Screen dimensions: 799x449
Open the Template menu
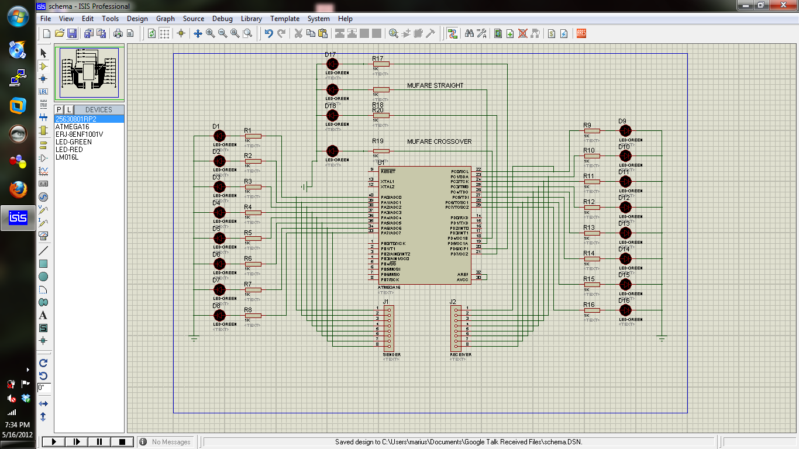[285, 19]
